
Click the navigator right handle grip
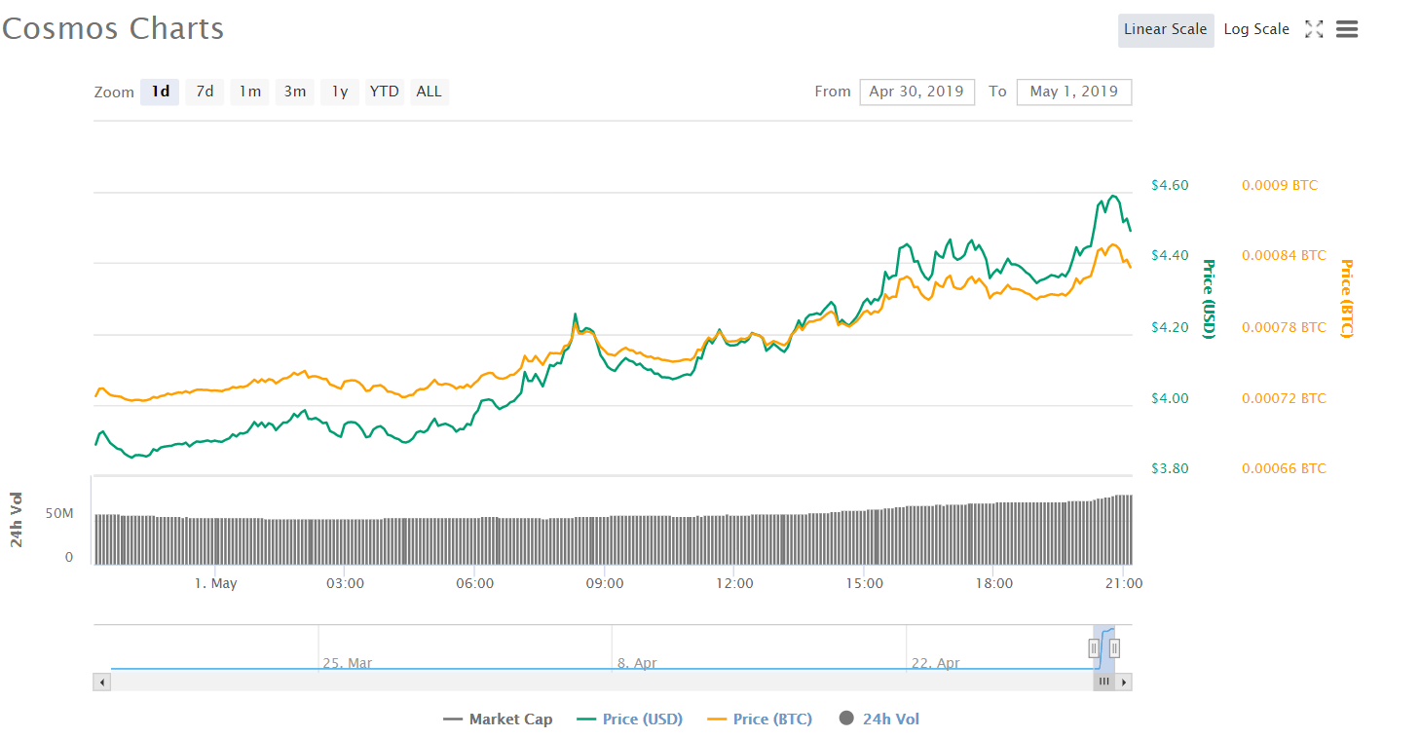pyautogui.click(x=1114, y=647)
